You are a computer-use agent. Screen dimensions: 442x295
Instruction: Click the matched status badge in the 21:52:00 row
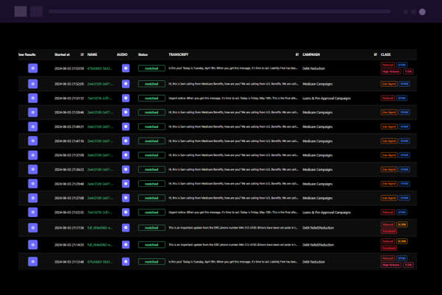pyautogui.click(x=152, y=84)
